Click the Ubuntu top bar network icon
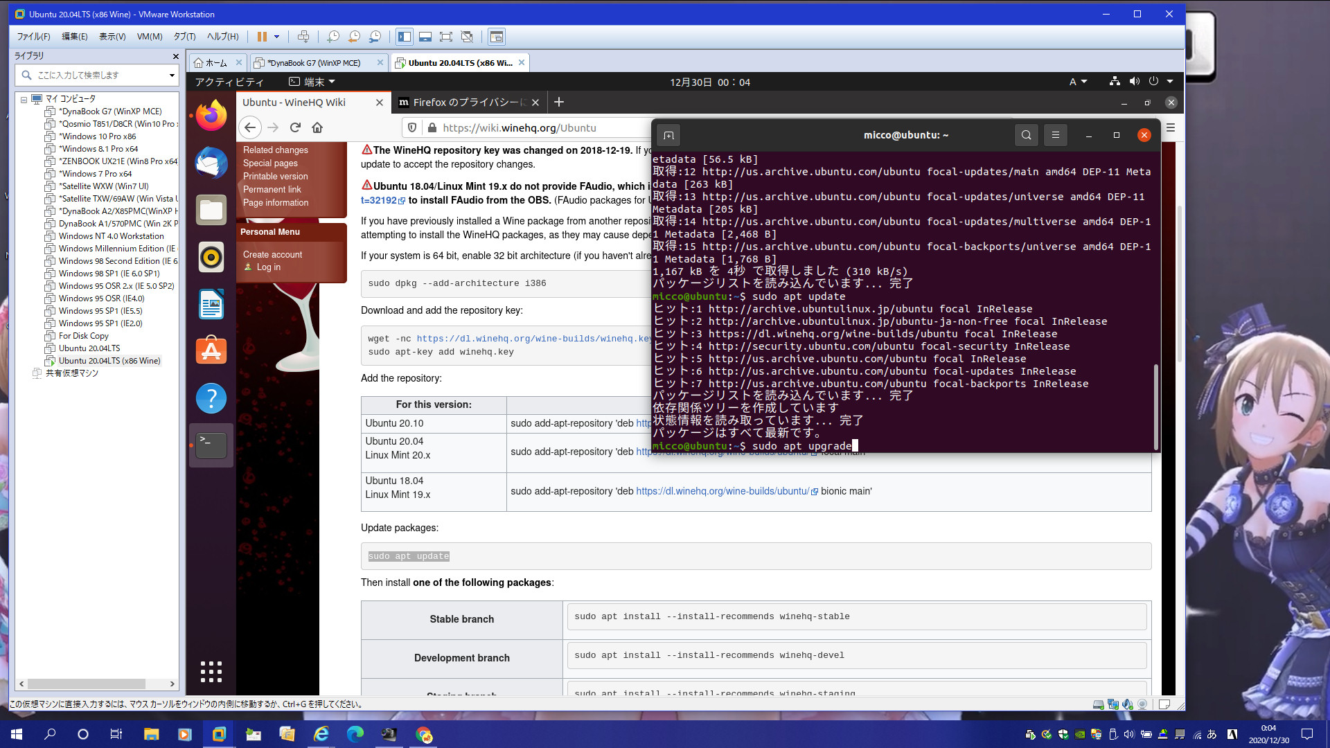 tap(1115, 81)
